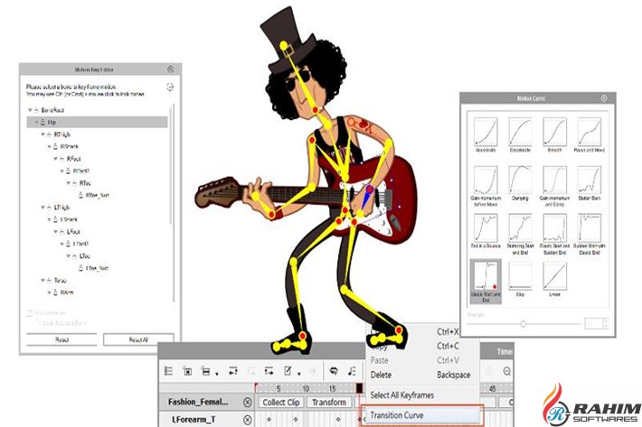Select the Stutter Start motion curve

(x=590, y=183)
